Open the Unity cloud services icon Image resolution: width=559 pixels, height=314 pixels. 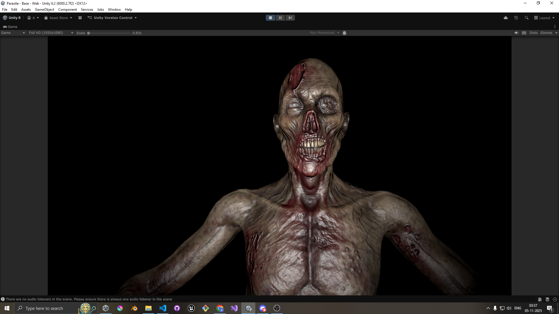[x=506, y=18]
